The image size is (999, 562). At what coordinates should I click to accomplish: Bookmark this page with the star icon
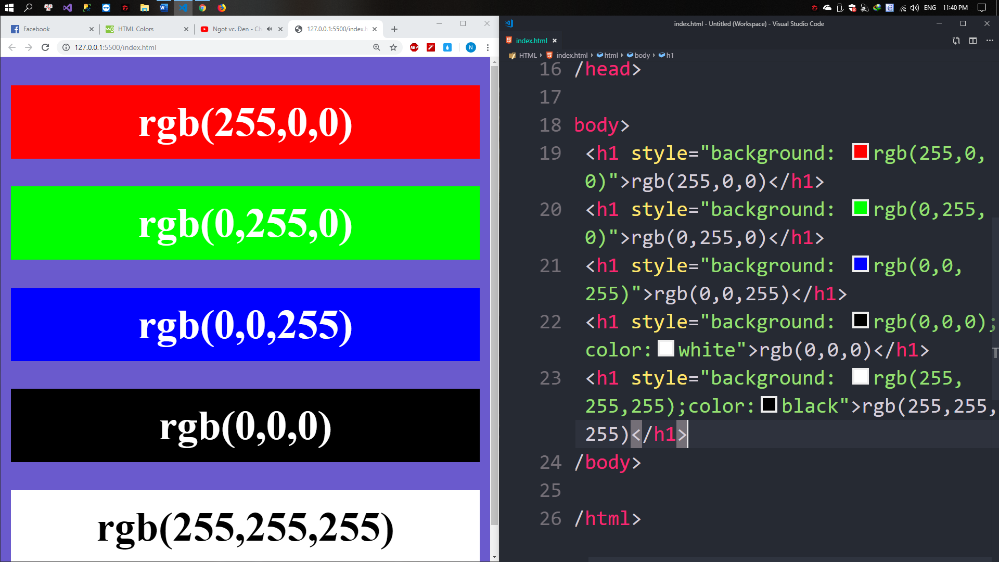point(393,47)
